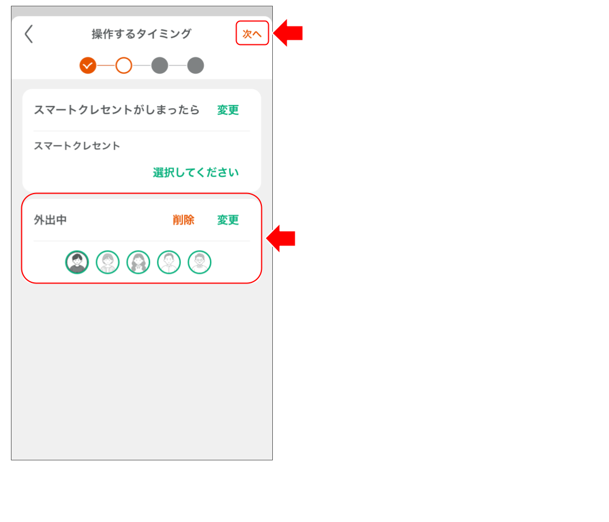Open the trigger condition selector via 変更
This screenshot has height=522, width=609.
click(x=228, y=110)
